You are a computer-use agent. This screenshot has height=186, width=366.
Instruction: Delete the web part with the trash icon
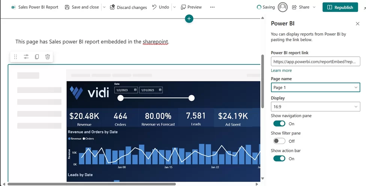click(48, 57)
